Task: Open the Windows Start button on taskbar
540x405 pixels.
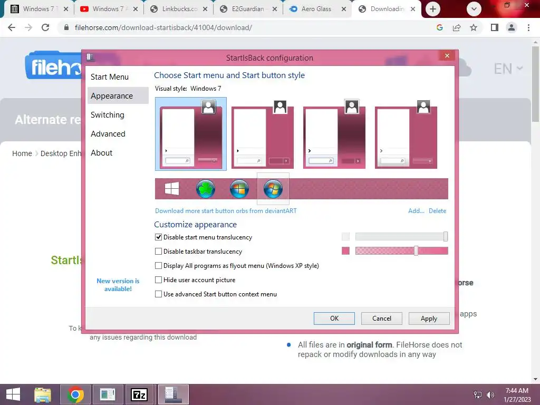Action: click(x=13, y=394)
